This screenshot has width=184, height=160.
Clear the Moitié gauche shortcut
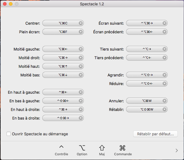[81, 49]
